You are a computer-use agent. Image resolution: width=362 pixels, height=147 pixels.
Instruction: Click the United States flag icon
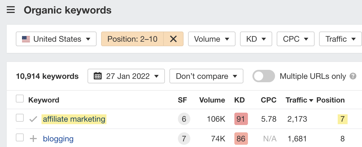tap(26, 39)
